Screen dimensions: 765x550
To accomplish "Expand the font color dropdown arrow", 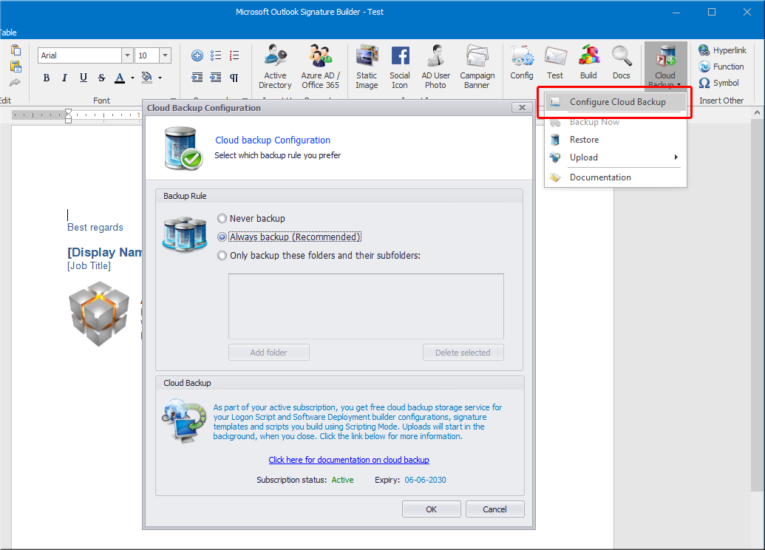I will 132,78.
